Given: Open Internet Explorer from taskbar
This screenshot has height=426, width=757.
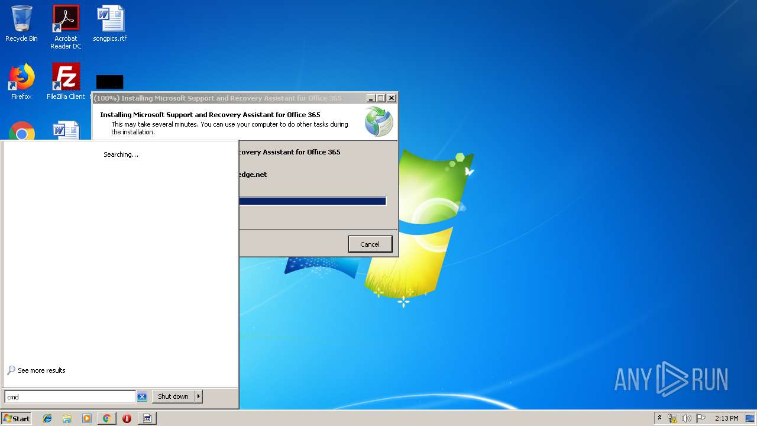Looking at the screenshot, I should (x=47, y=418).
